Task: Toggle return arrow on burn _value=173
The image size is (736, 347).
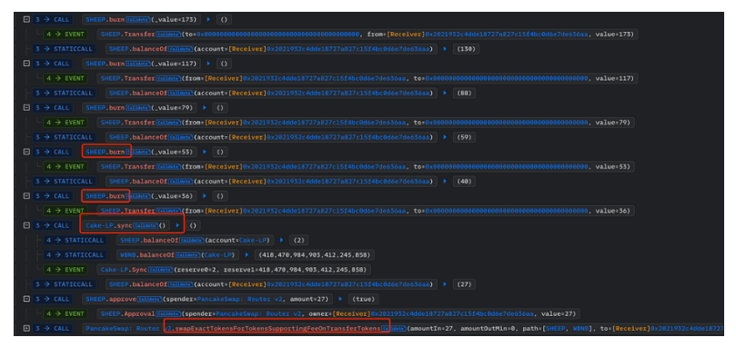Action: coord(209,20)
